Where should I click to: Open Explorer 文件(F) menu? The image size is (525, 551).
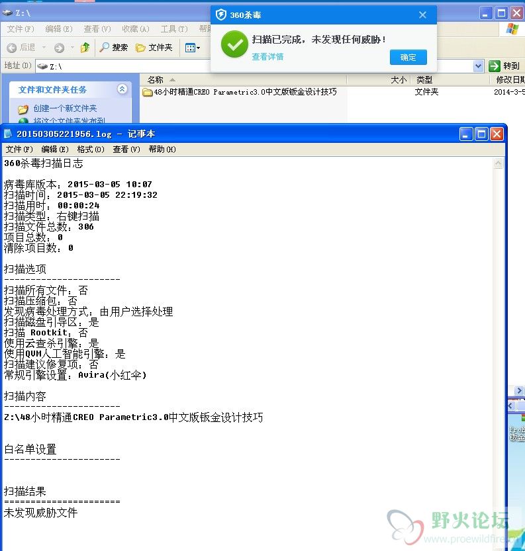(21, 29)
